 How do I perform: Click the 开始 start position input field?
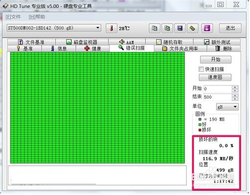pos(218,89)
